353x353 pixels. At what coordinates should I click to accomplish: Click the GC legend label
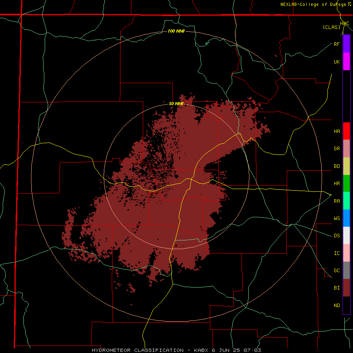click(x=337, y=271)
